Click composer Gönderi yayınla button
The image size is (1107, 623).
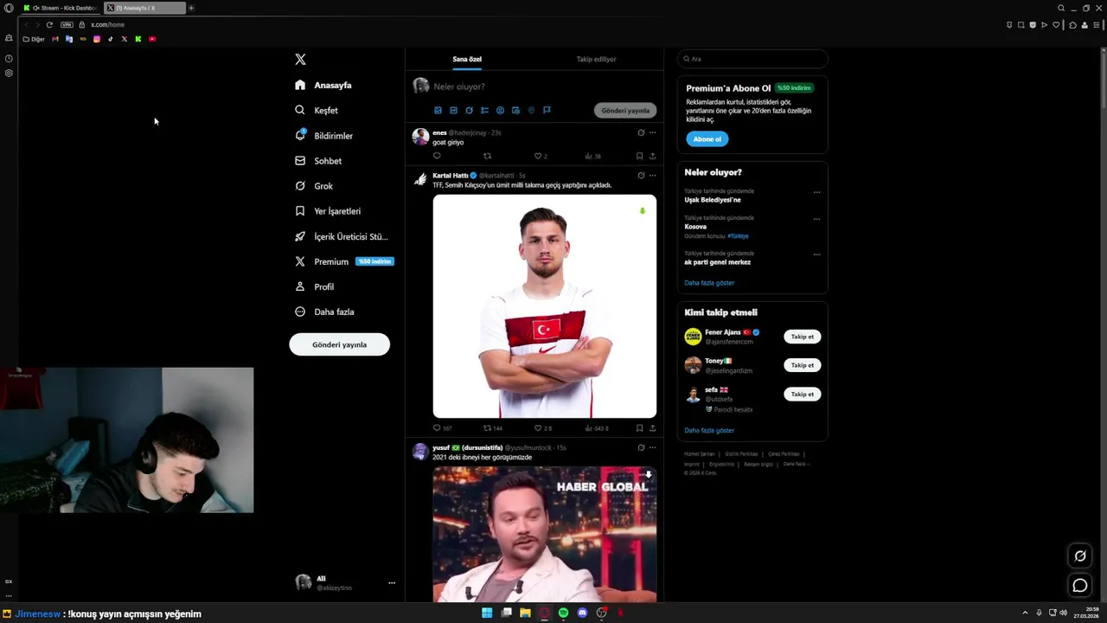point(625,111)
